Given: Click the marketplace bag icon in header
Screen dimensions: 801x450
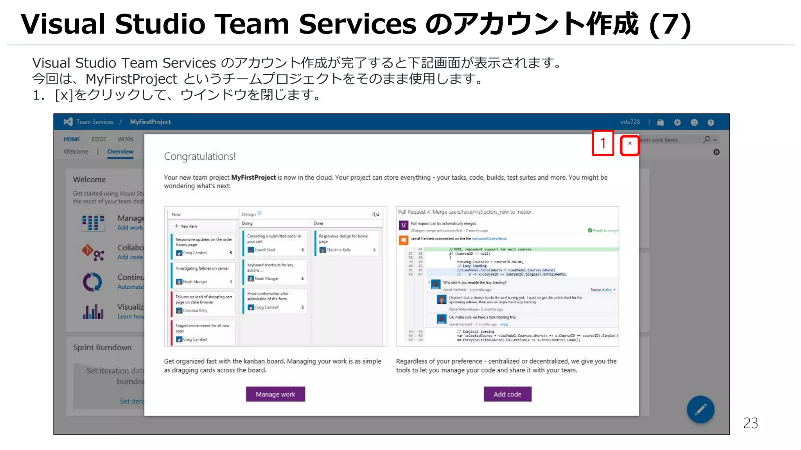Looking at the screenshot, I should [661, 123].
